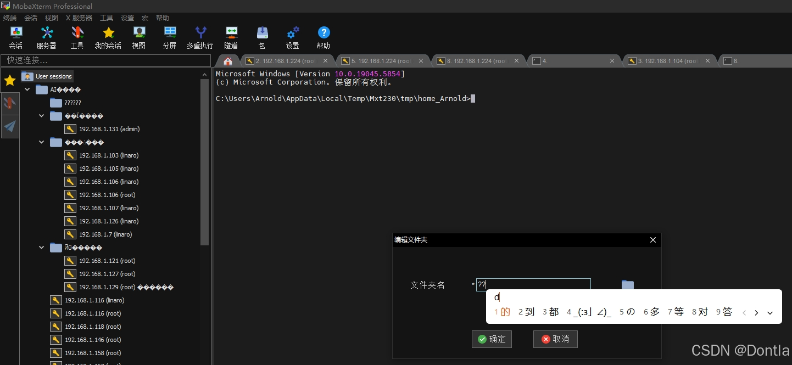Select session 192.168.1.158 (root)
This screenshot has width=792, height=365.
pos(86,353)
